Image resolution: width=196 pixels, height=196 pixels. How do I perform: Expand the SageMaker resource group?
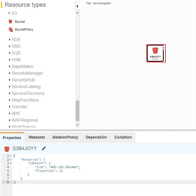tap(9, 67)
